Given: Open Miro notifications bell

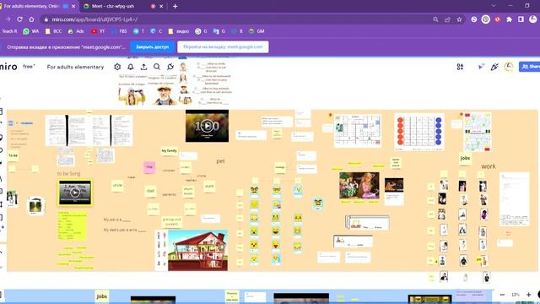Looking at the screenshot, I should tap(131, 67).
